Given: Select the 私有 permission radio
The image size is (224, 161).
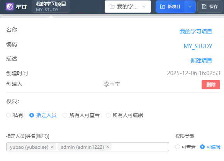Looking at the screenshot, I should (8, 115).
